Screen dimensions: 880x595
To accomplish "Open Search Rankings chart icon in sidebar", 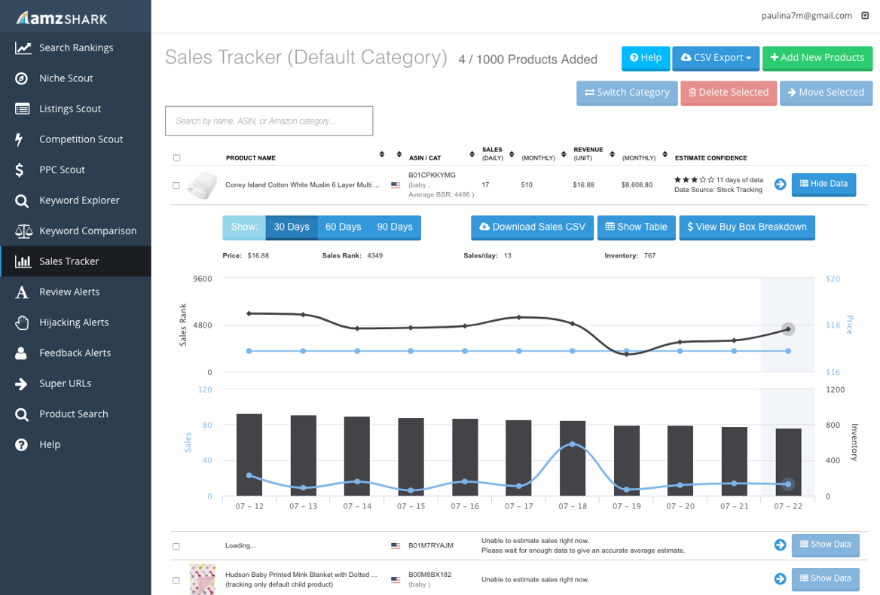I will tap(23, 47).
